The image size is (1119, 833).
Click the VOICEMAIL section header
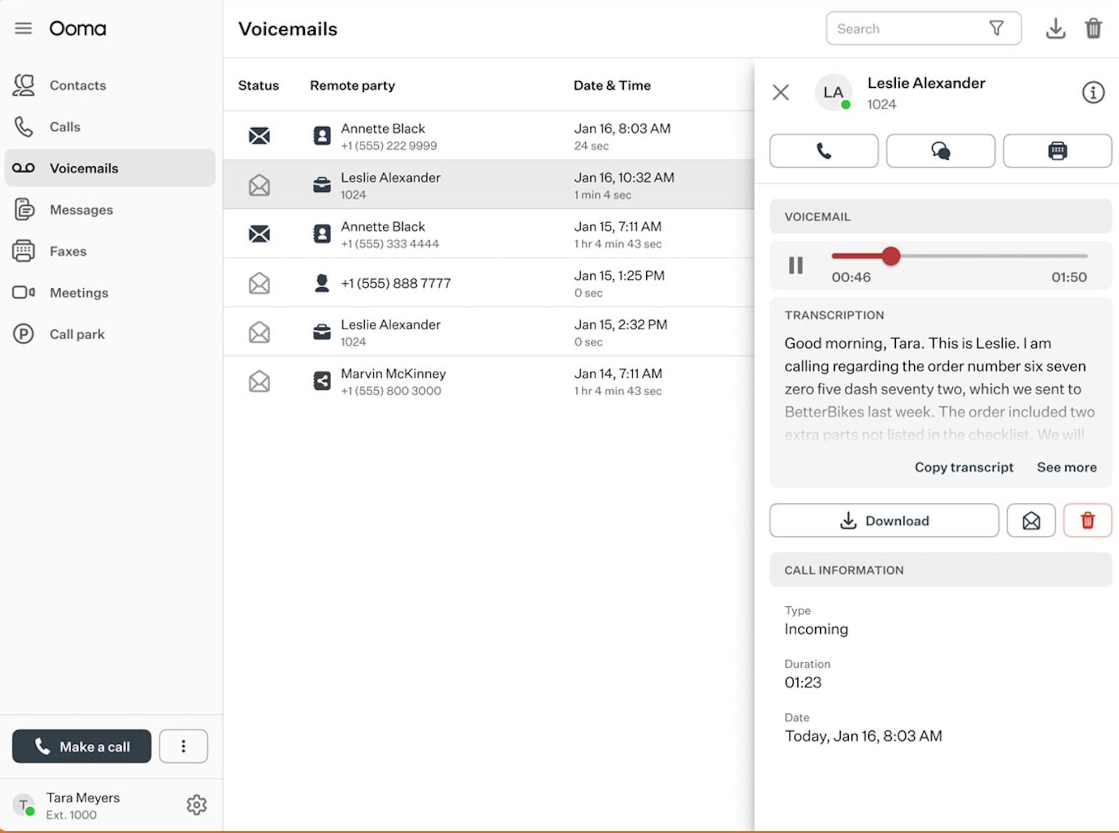(941, 217)
